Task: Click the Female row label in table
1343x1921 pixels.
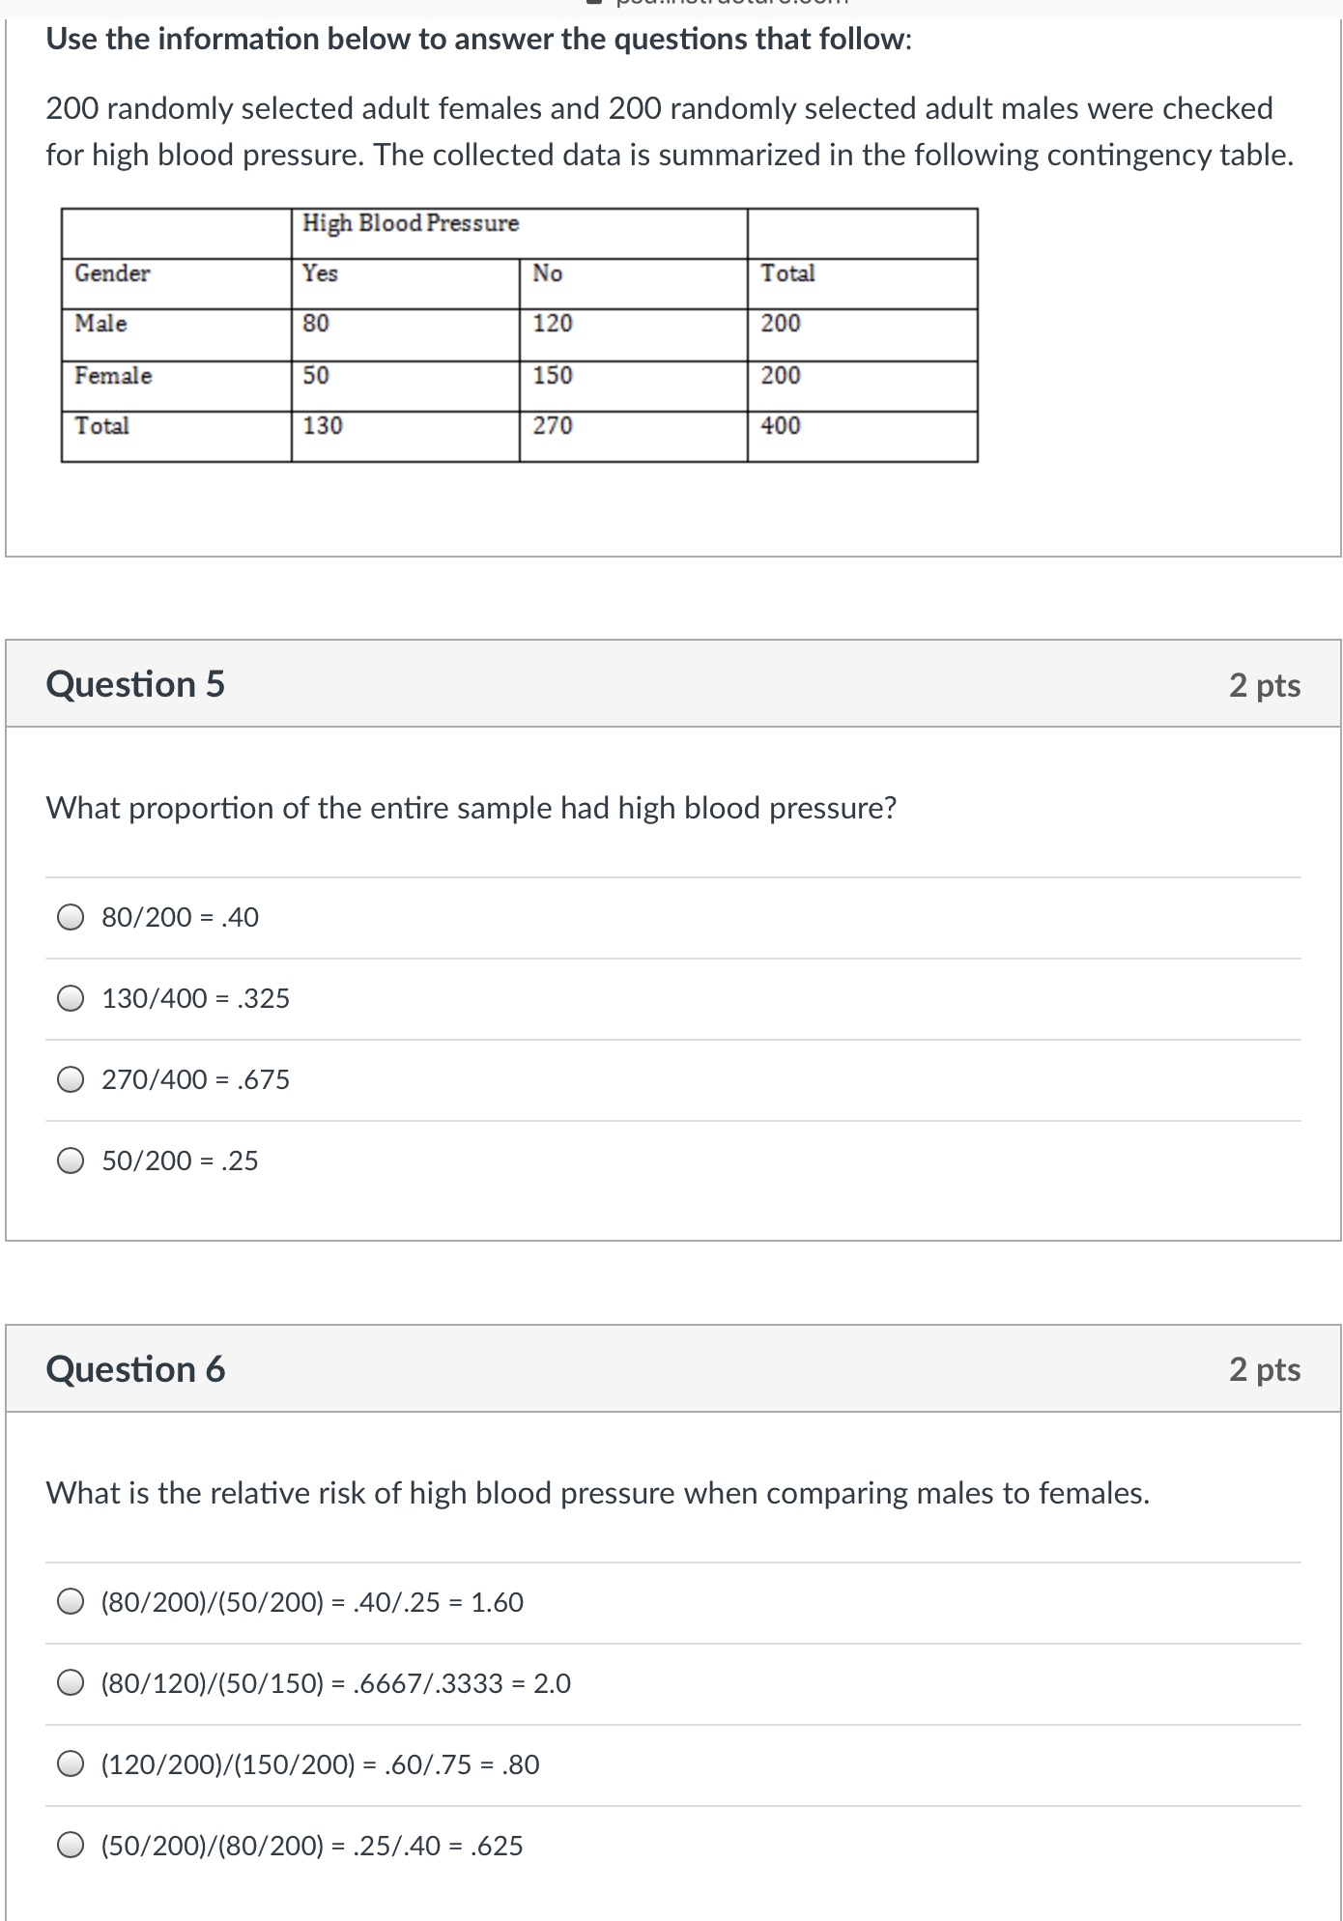Action: point(114,376)
